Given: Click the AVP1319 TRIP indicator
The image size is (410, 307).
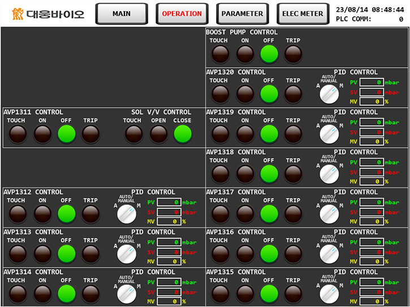Looking at the screenshot, I should 293,134.
